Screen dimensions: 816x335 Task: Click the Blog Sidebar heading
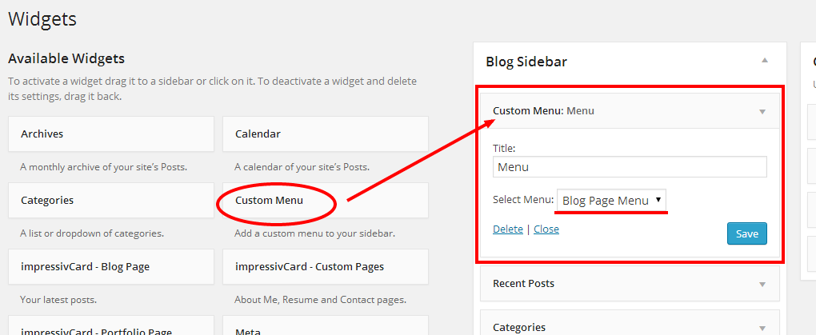526,62
